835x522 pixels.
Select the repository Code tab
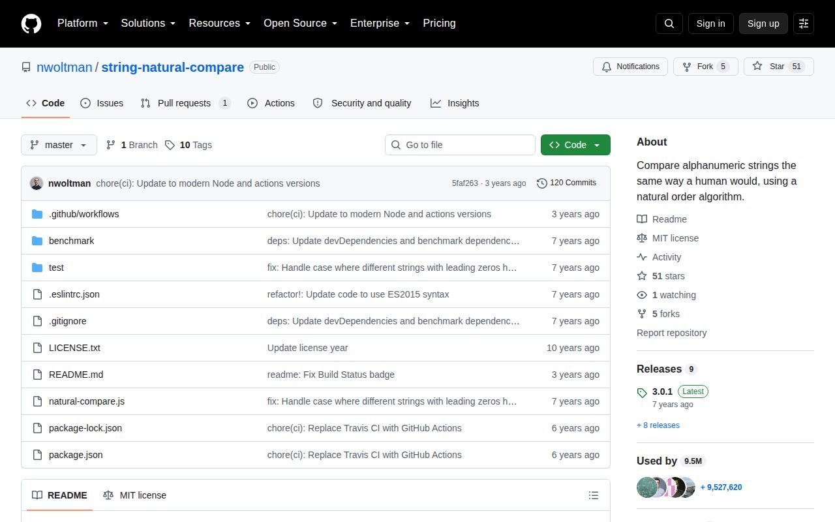46,103
